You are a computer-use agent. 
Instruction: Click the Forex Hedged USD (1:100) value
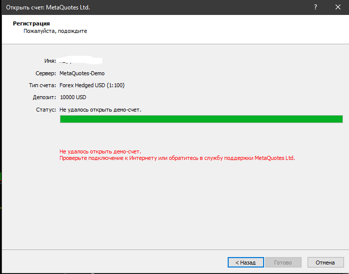[x=92, y=85]
